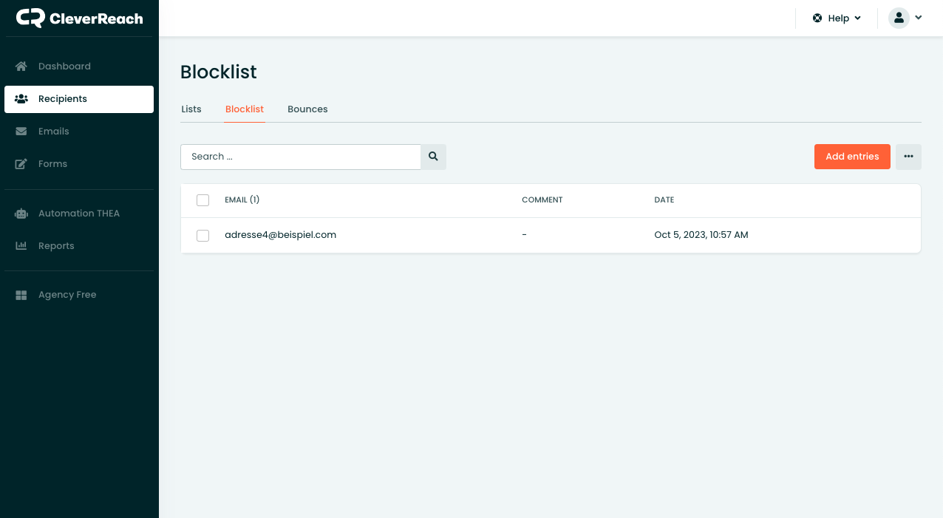943x518 pixels.
Task: Toggle the select-all checkbox in table header
Action: [202, 200]
